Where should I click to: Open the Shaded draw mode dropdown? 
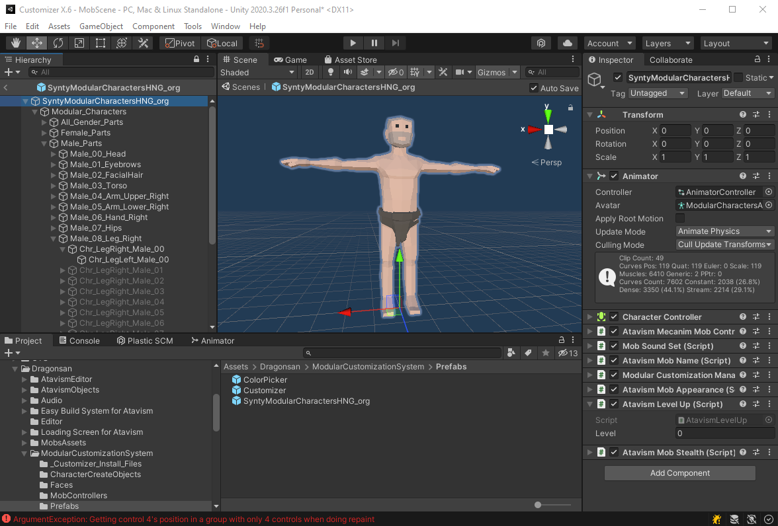[257, 71]
